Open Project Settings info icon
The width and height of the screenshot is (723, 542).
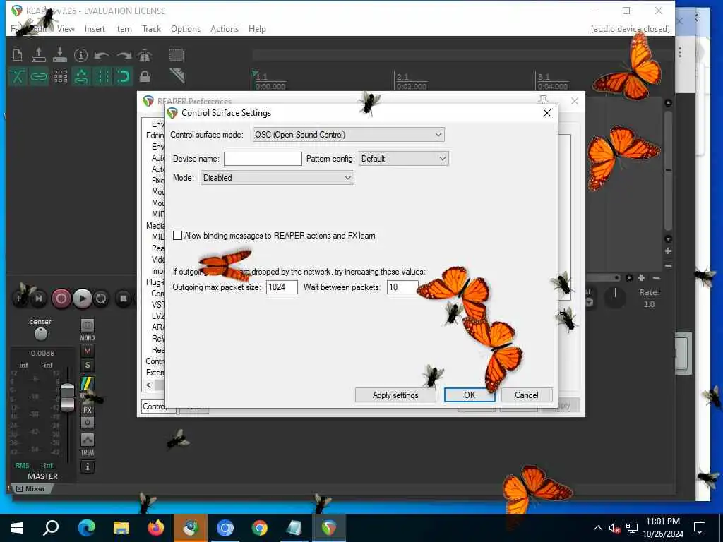(80, 55)
